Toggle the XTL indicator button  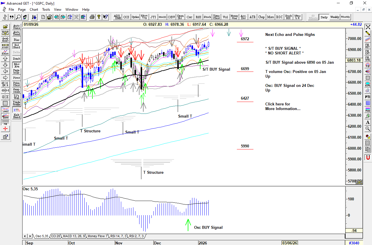pyautogui.click(x=17, y=110)
